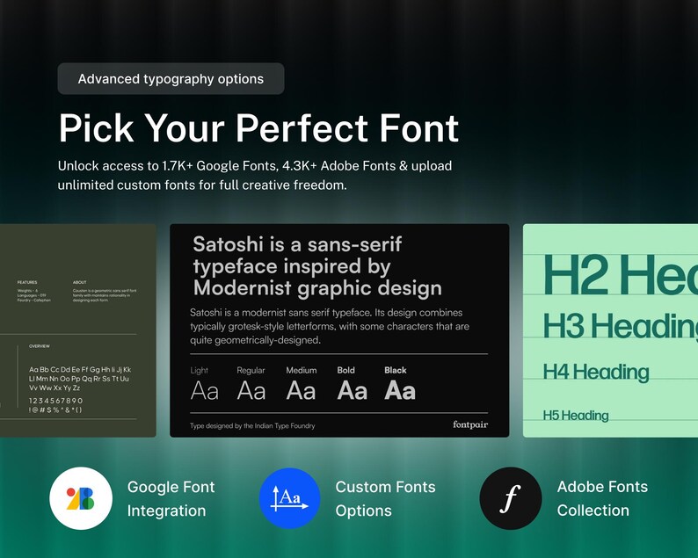Open the Satoshi typeface preview card
This screenshot has width=698, height=558.
coord(339,330)
